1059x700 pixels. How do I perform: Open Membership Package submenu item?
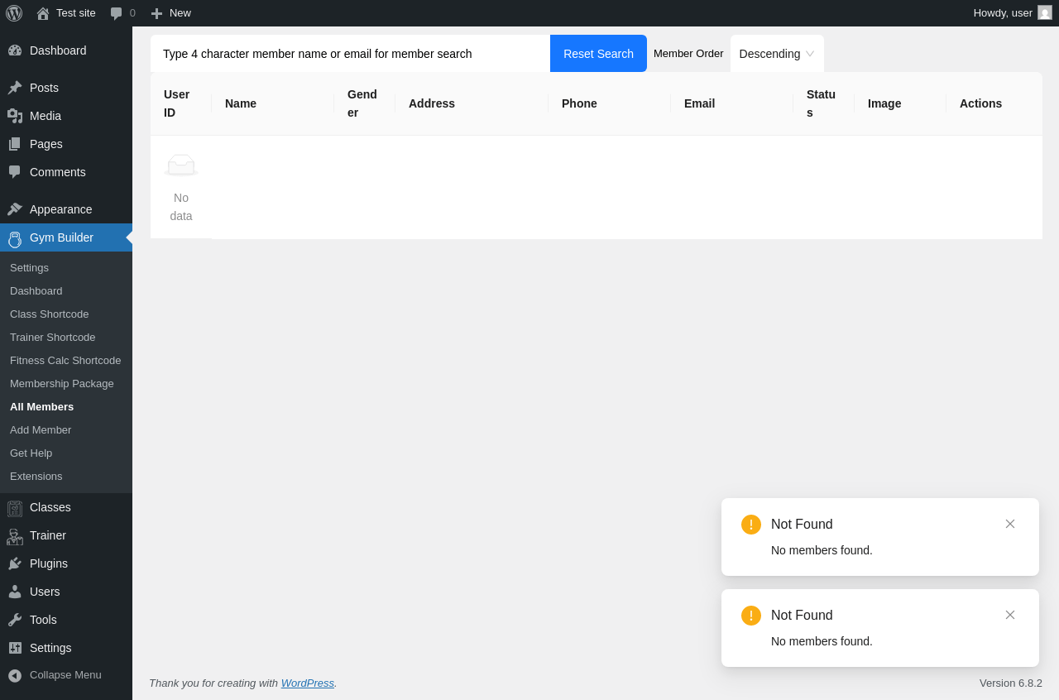click(x=66, y=384)
